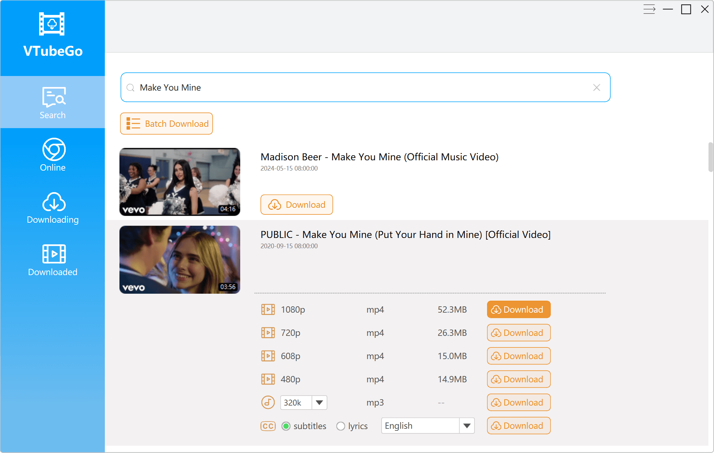Click the 480p video format icon
714x453 pixels.
point(268,379)
